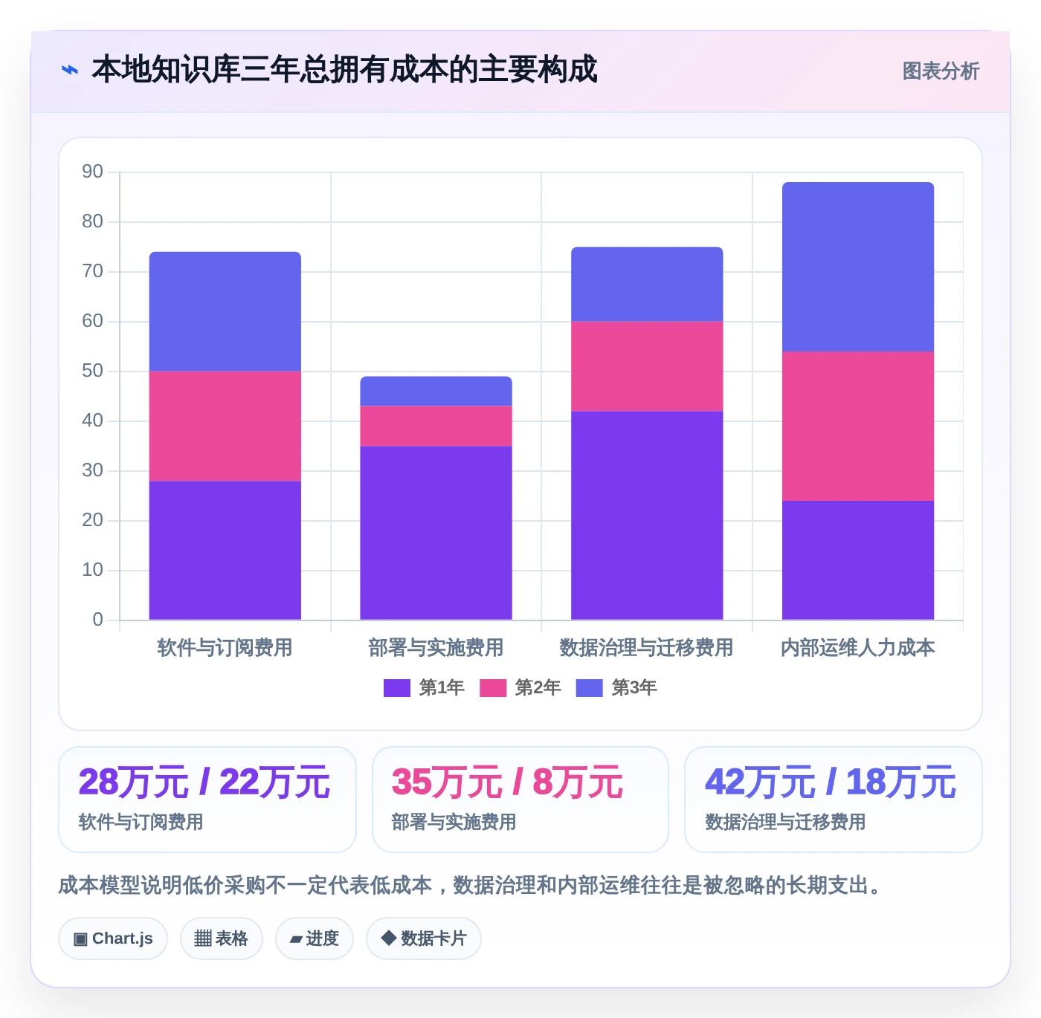The height and width of the screenshot is (1018, 1041).
Task: Select the Chart.js tag chip
Action: [113, 938]
